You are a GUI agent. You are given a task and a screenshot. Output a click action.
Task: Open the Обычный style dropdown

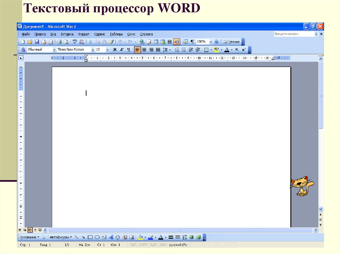coord(54,50)
